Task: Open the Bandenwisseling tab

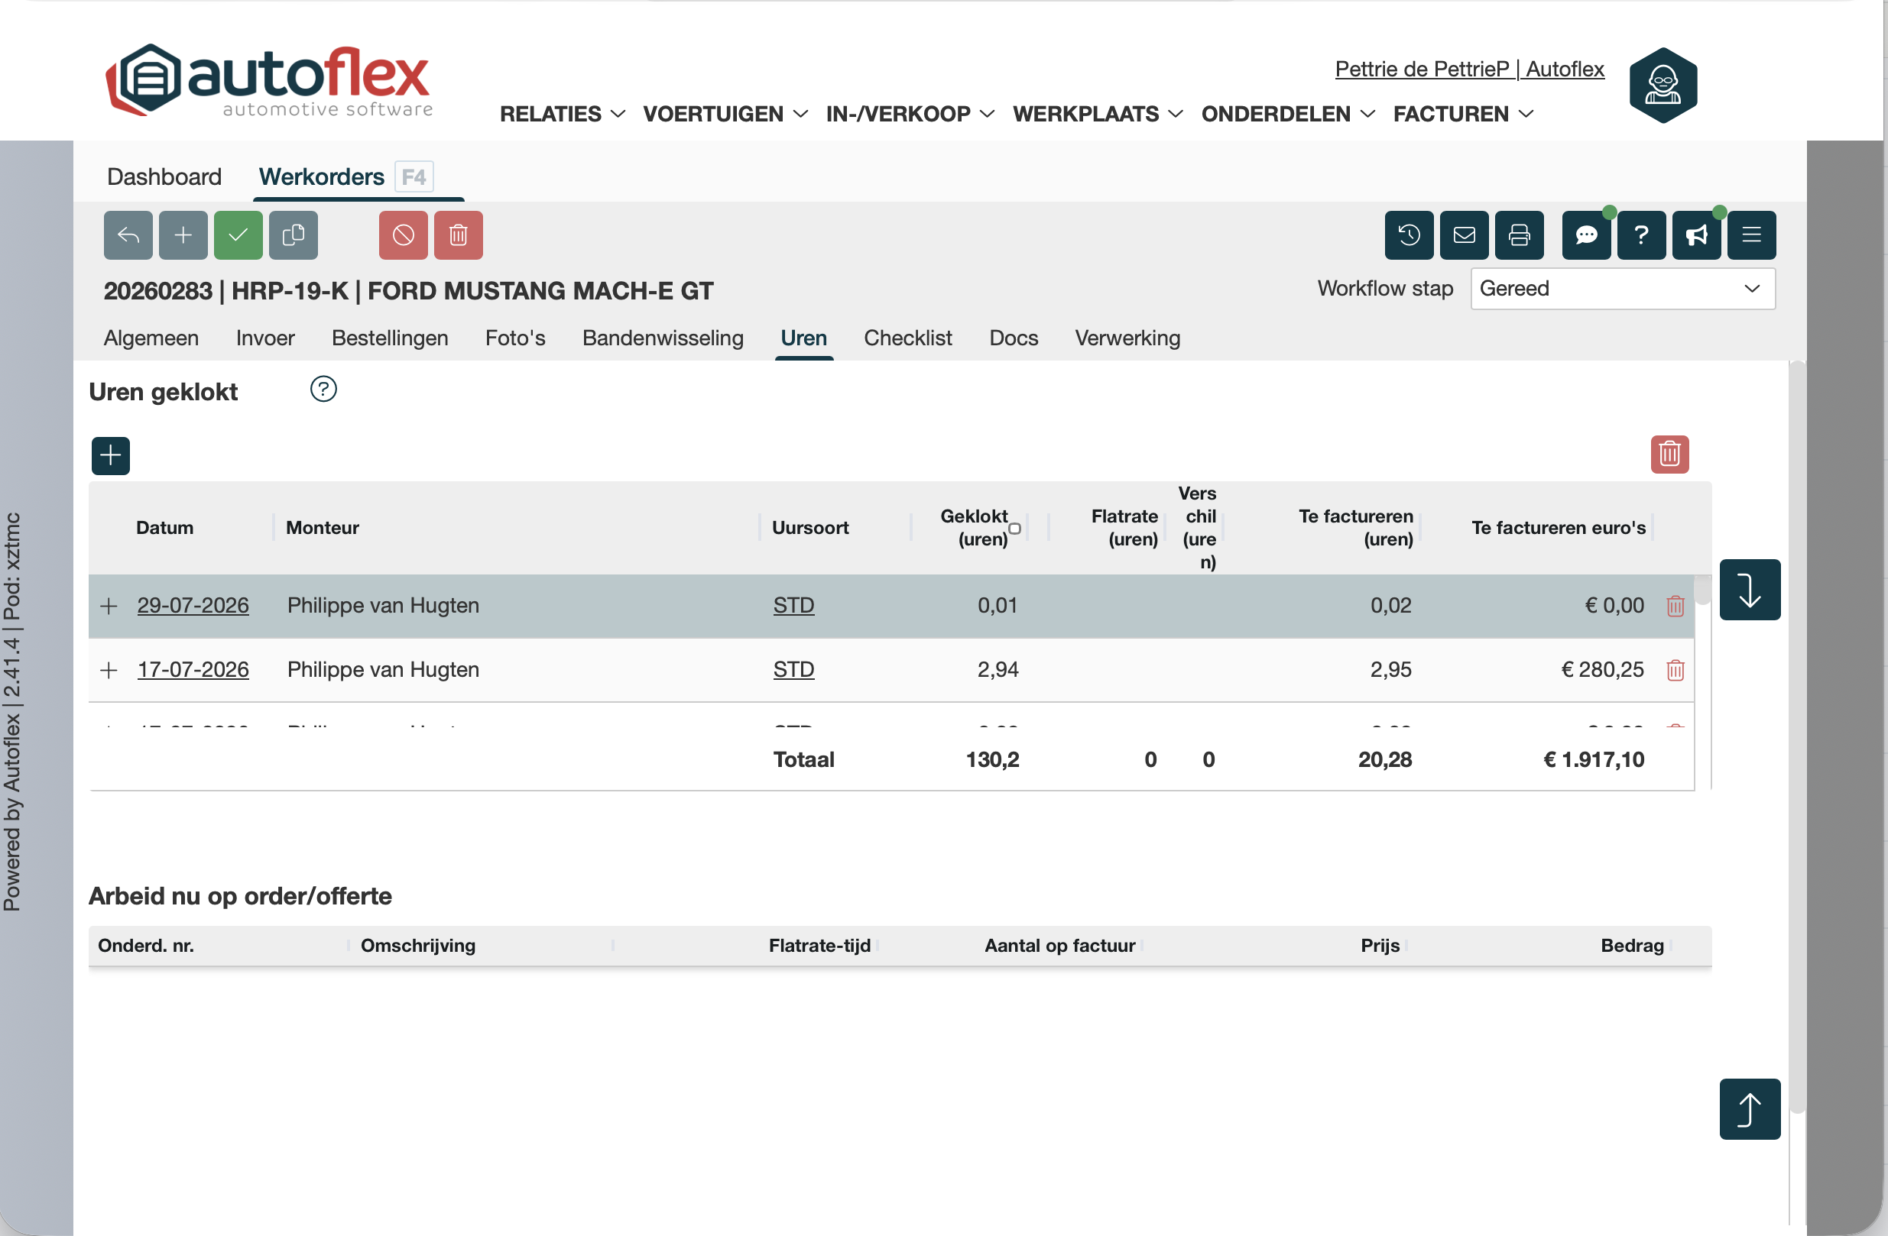Action: tap(663, 338)
